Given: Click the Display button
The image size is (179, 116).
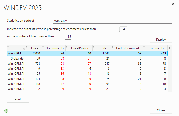Looking at the screenshot, I should coord(161,40).
